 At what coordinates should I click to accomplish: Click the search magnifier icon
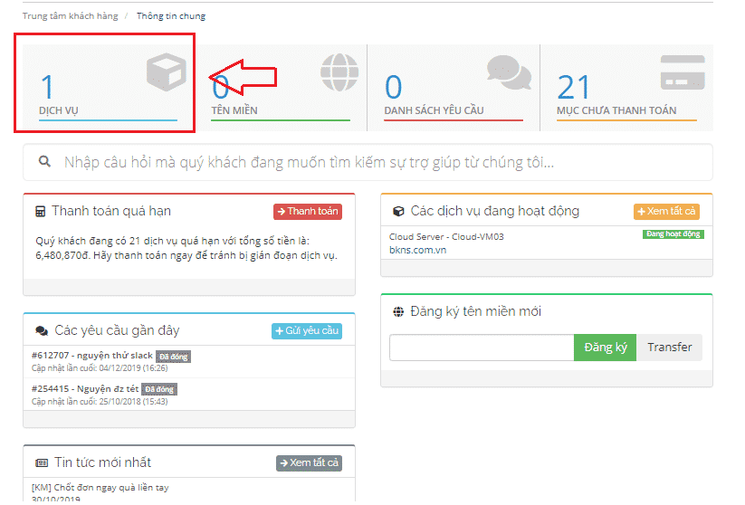click(44, 162)
